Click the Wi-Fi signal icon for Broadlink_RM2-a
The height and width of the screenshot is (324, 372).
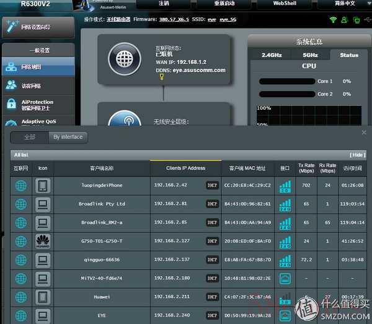285,222
